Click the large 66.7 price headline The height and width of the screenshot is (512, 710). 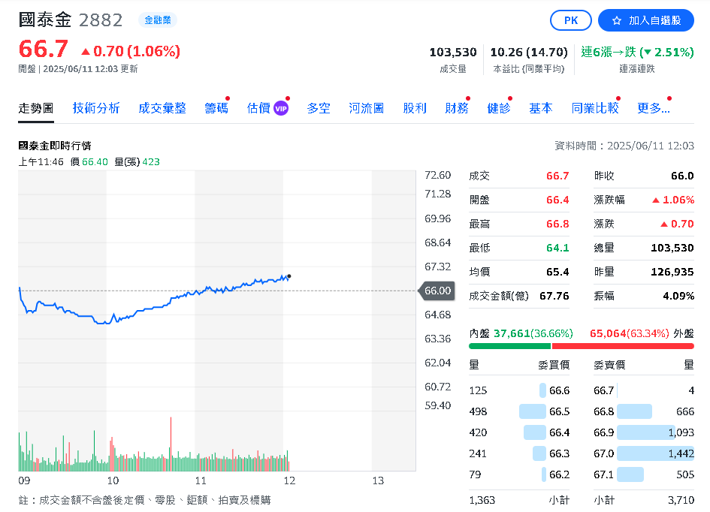click(x=44, y=49)
